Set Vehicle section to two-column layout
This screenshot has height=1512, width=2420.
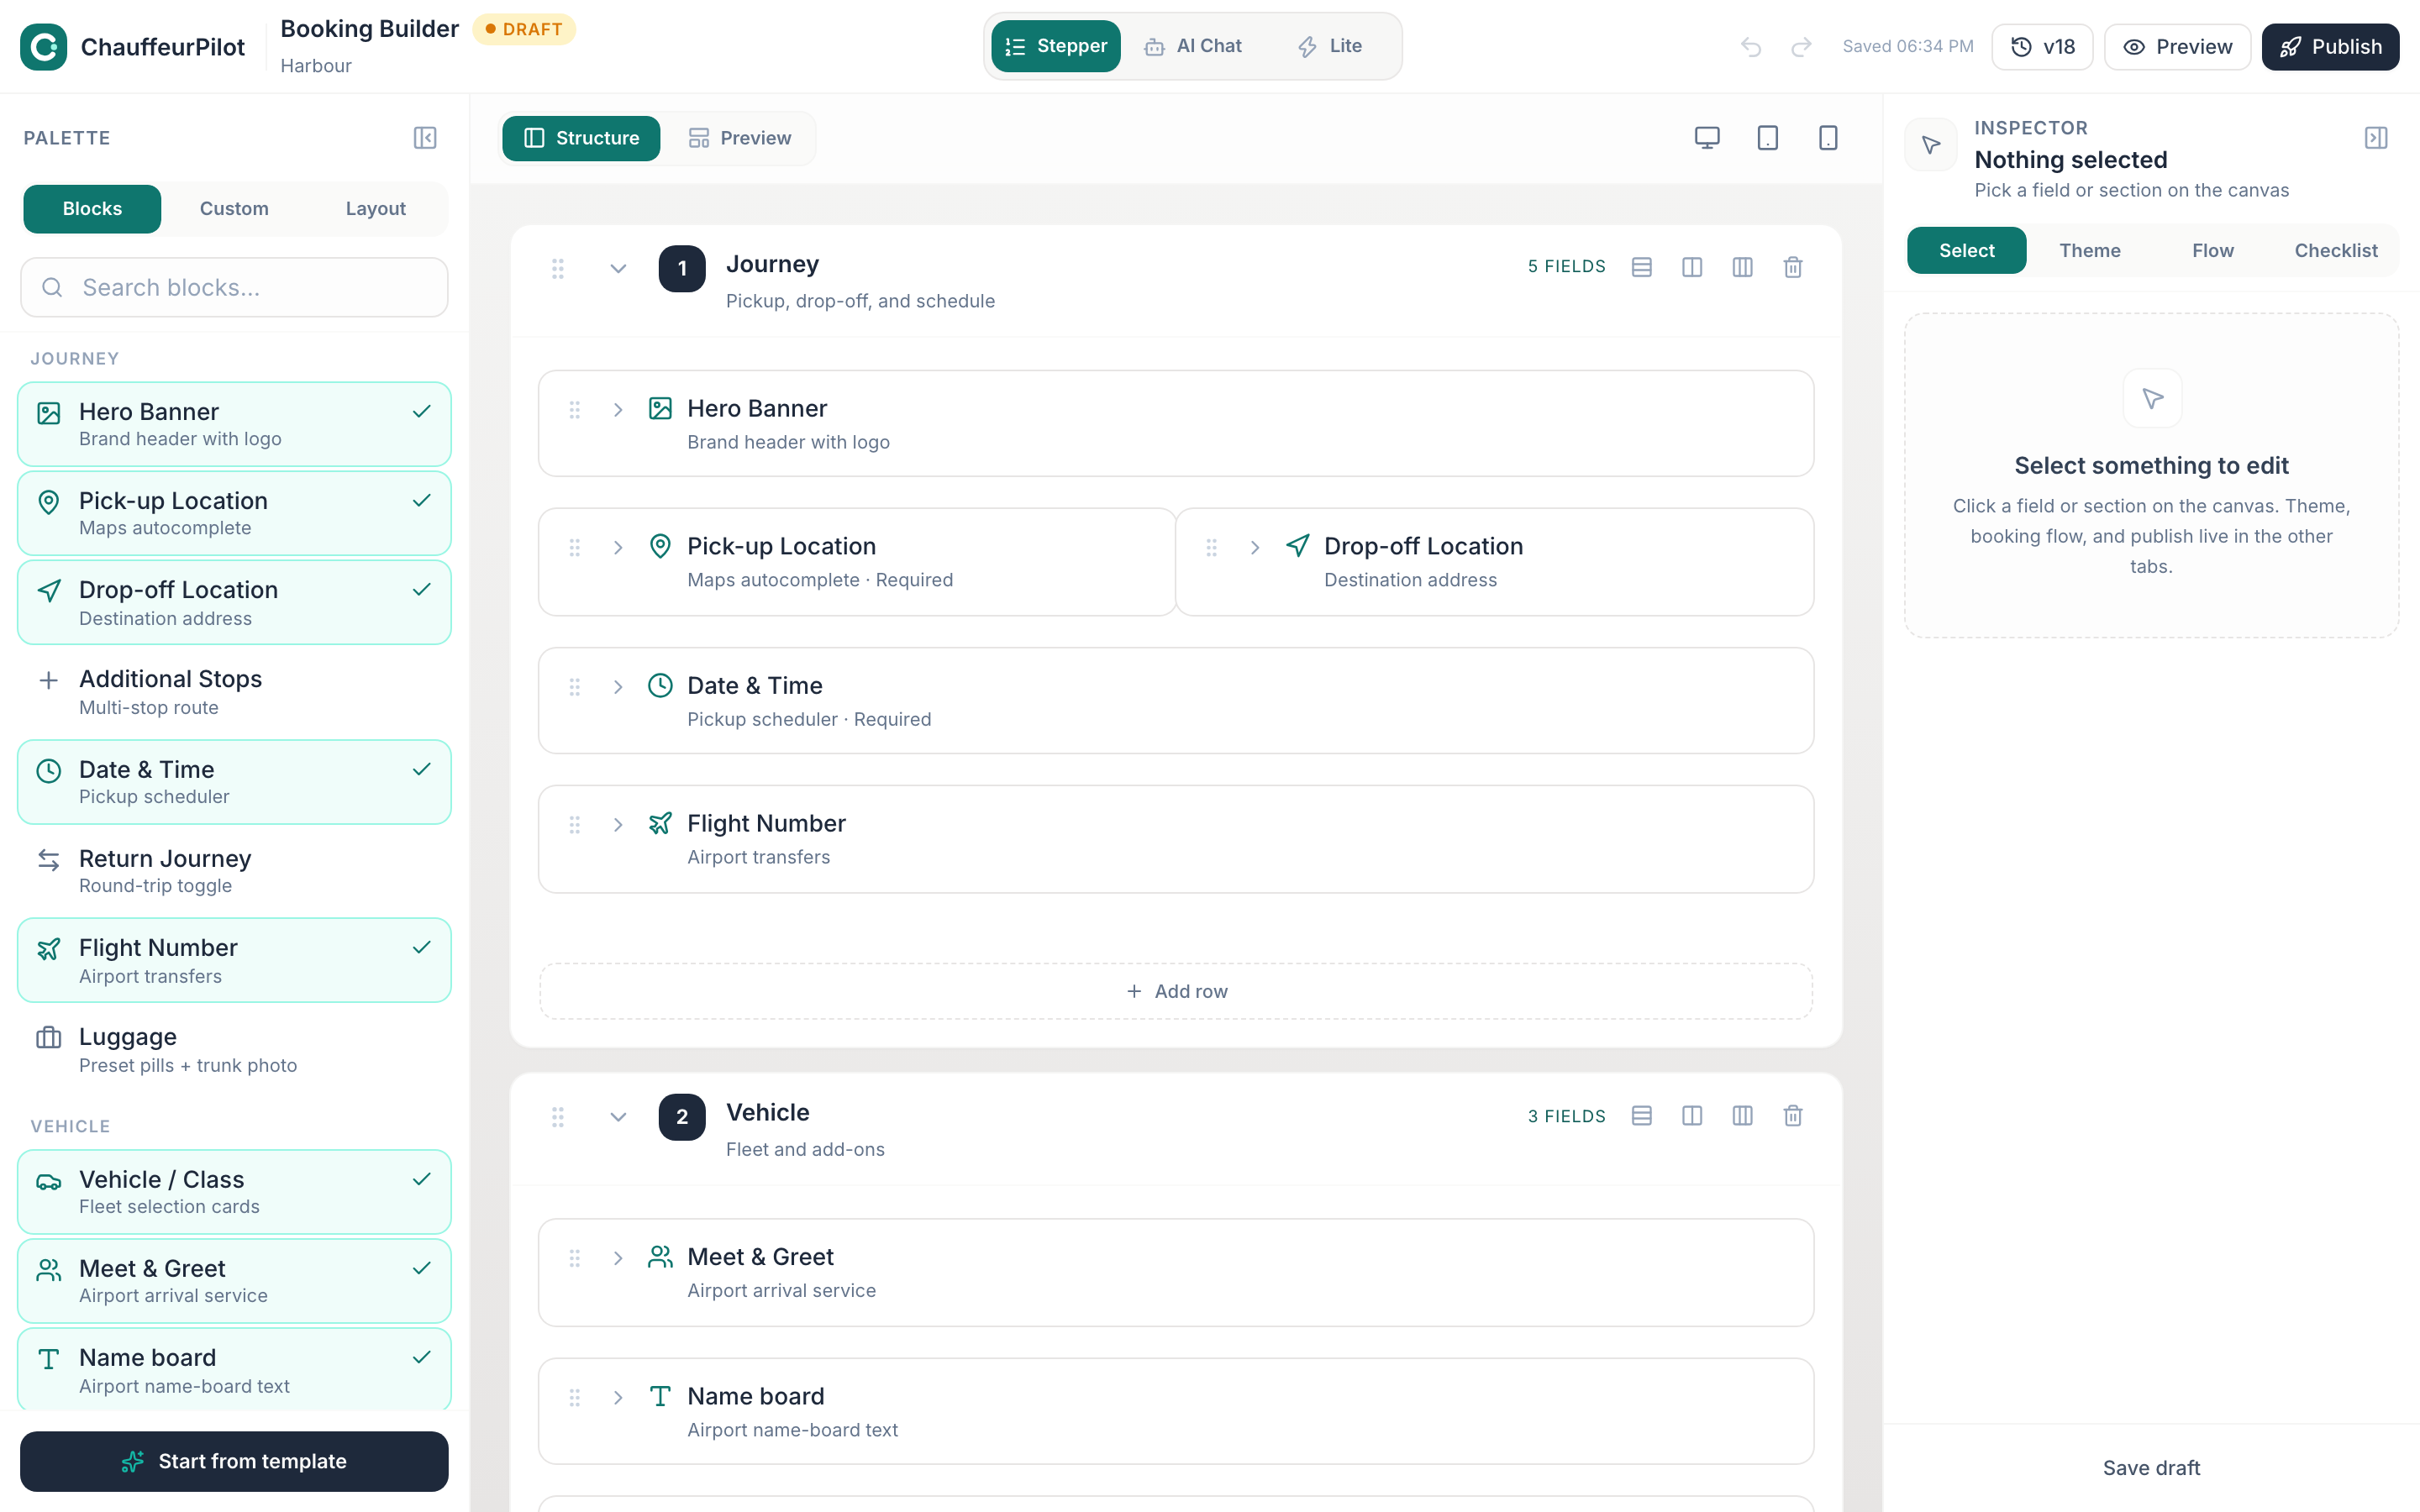tap(1692, 1116)
